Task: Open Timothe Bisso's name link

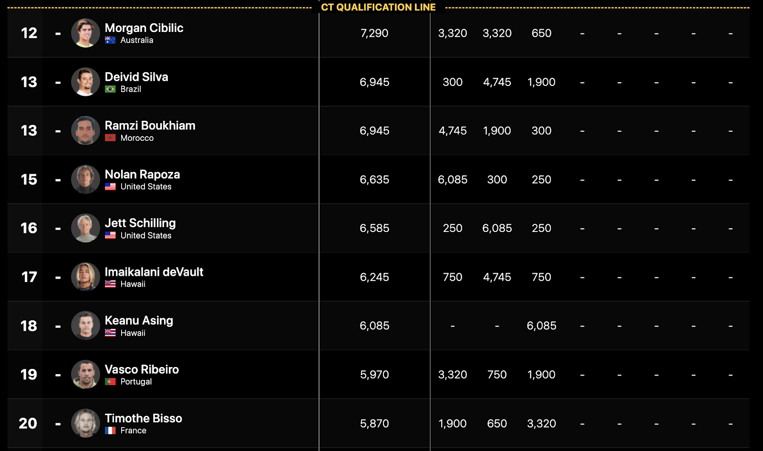Action: tap(144, 418)
